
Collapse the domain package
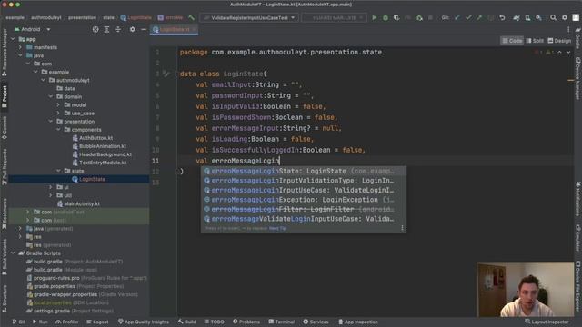(x=51, y=97)
